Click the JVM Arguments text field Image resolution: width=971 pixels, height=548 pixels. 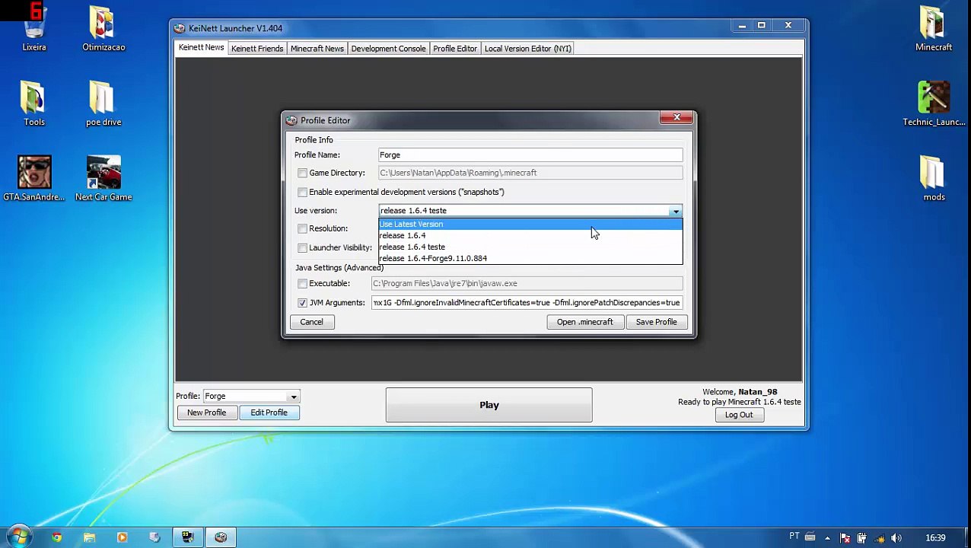[527, 303]
